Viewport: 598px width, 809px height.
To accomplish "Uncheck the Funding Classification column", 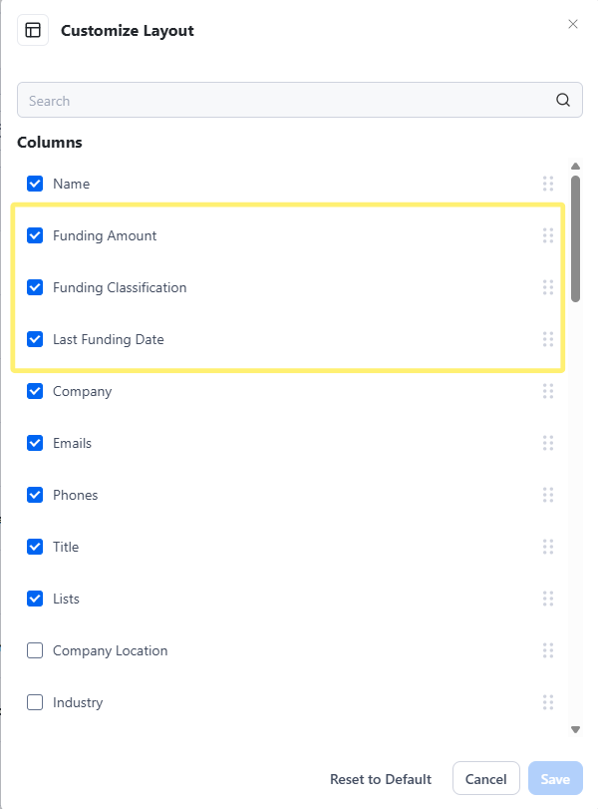I will [x=35, y=287].
